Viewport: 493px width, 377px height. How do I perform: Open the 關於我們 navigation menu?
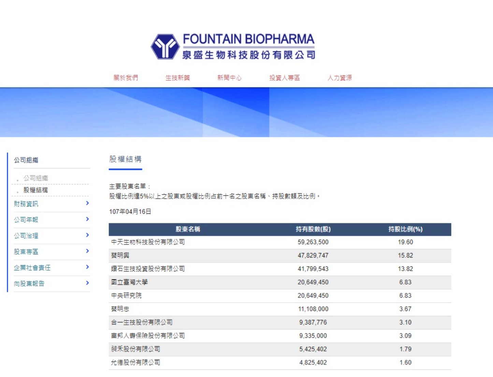point(126,78)
